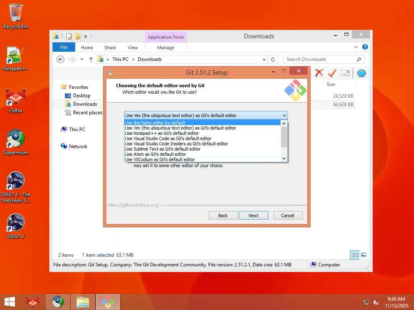This screenshot has width=414, height=310.
Task: Open the gitforwindows.org link
Action: 133,205
